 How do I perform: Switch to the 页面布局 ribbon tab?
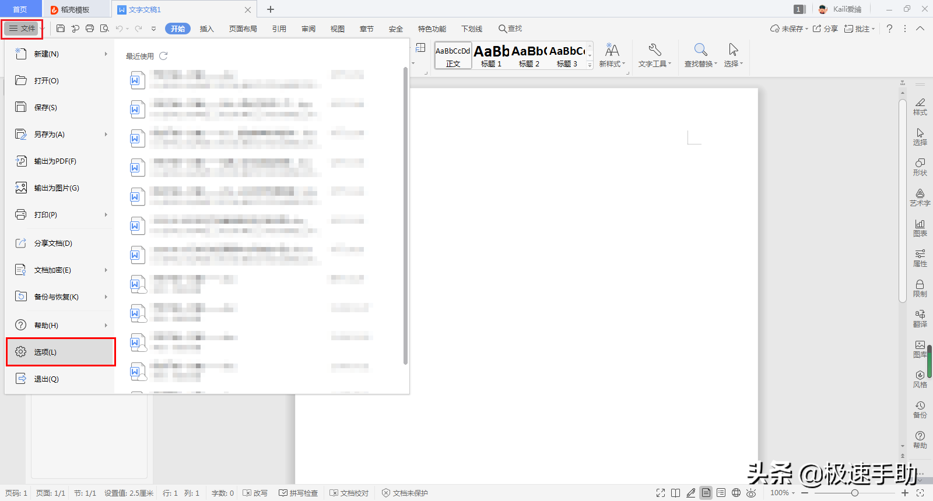click(x=243, y=29)
